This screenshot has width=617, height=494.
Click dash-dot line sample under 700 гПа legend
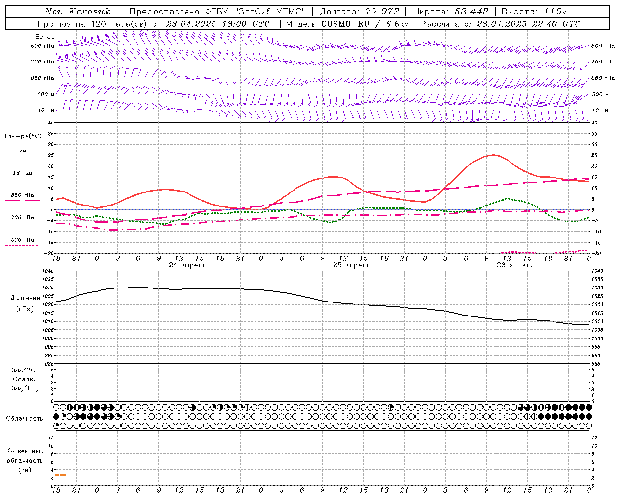click(x=22, y=223)
